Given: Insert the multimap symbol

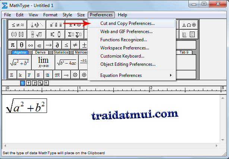Looking at the screenshot, I should pos(66,75).
